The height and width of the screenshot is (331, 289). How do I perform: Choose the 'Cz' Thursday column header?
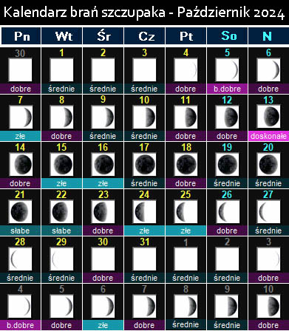tap(144, 36)
